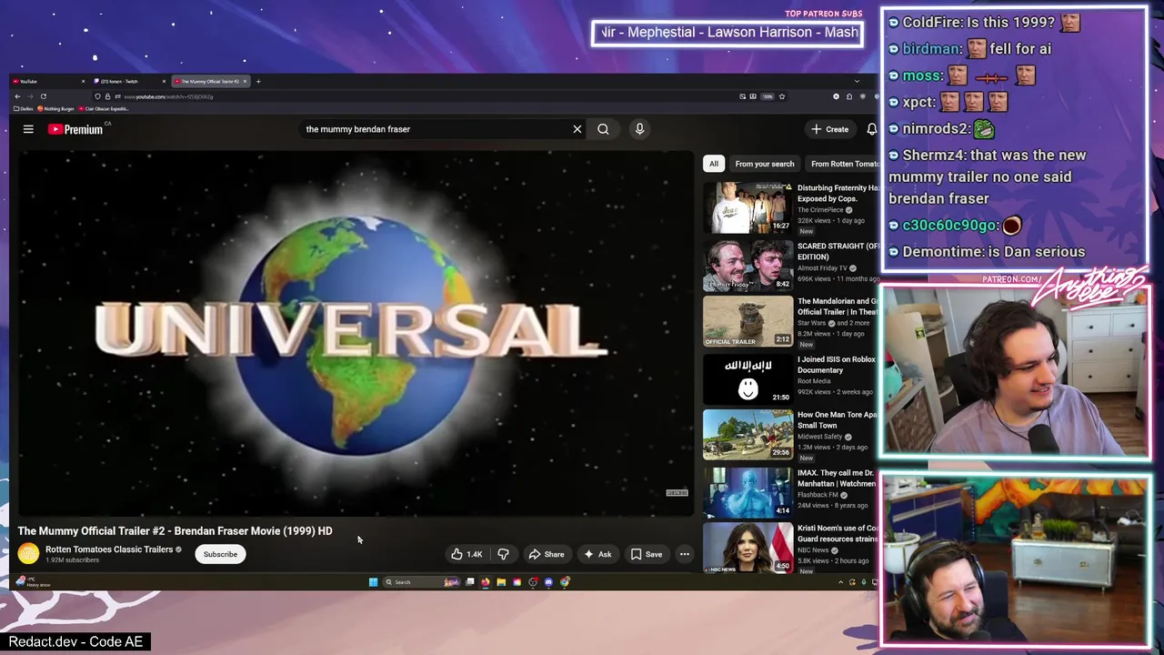Show hidden system tray icons
Image resolution: width=1164 pixels, height=655 pixels.
tap(840, 582)
